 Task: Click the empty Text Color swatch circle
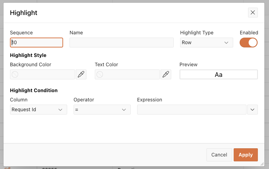[100, 74]
